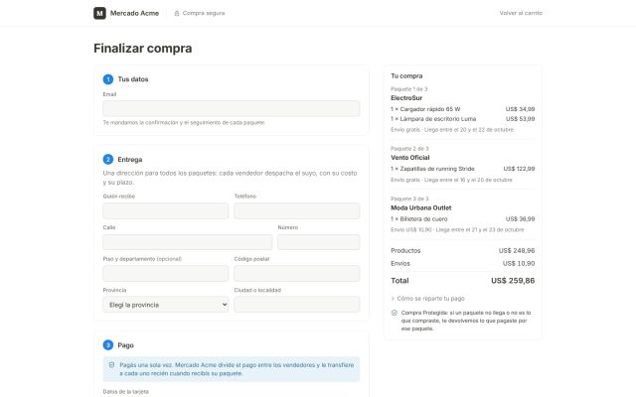The height and width of the screenshot is (397, 636).
Task: Click the Paquete 3 de 3 label
Action: [x=409, y=198]
